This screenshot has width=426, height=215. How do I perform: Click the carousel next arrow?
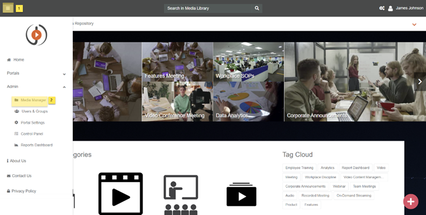pyautogui.click(x=420, y=82)
